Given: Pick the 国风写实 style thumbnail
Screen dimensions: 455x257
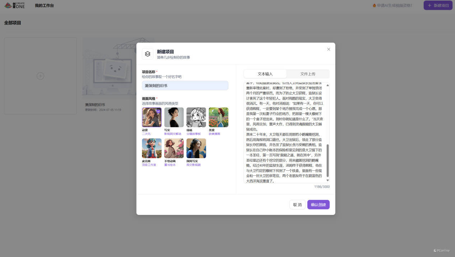Looking at the screenshot, I should pyautogui.click(x=196, y=148).
